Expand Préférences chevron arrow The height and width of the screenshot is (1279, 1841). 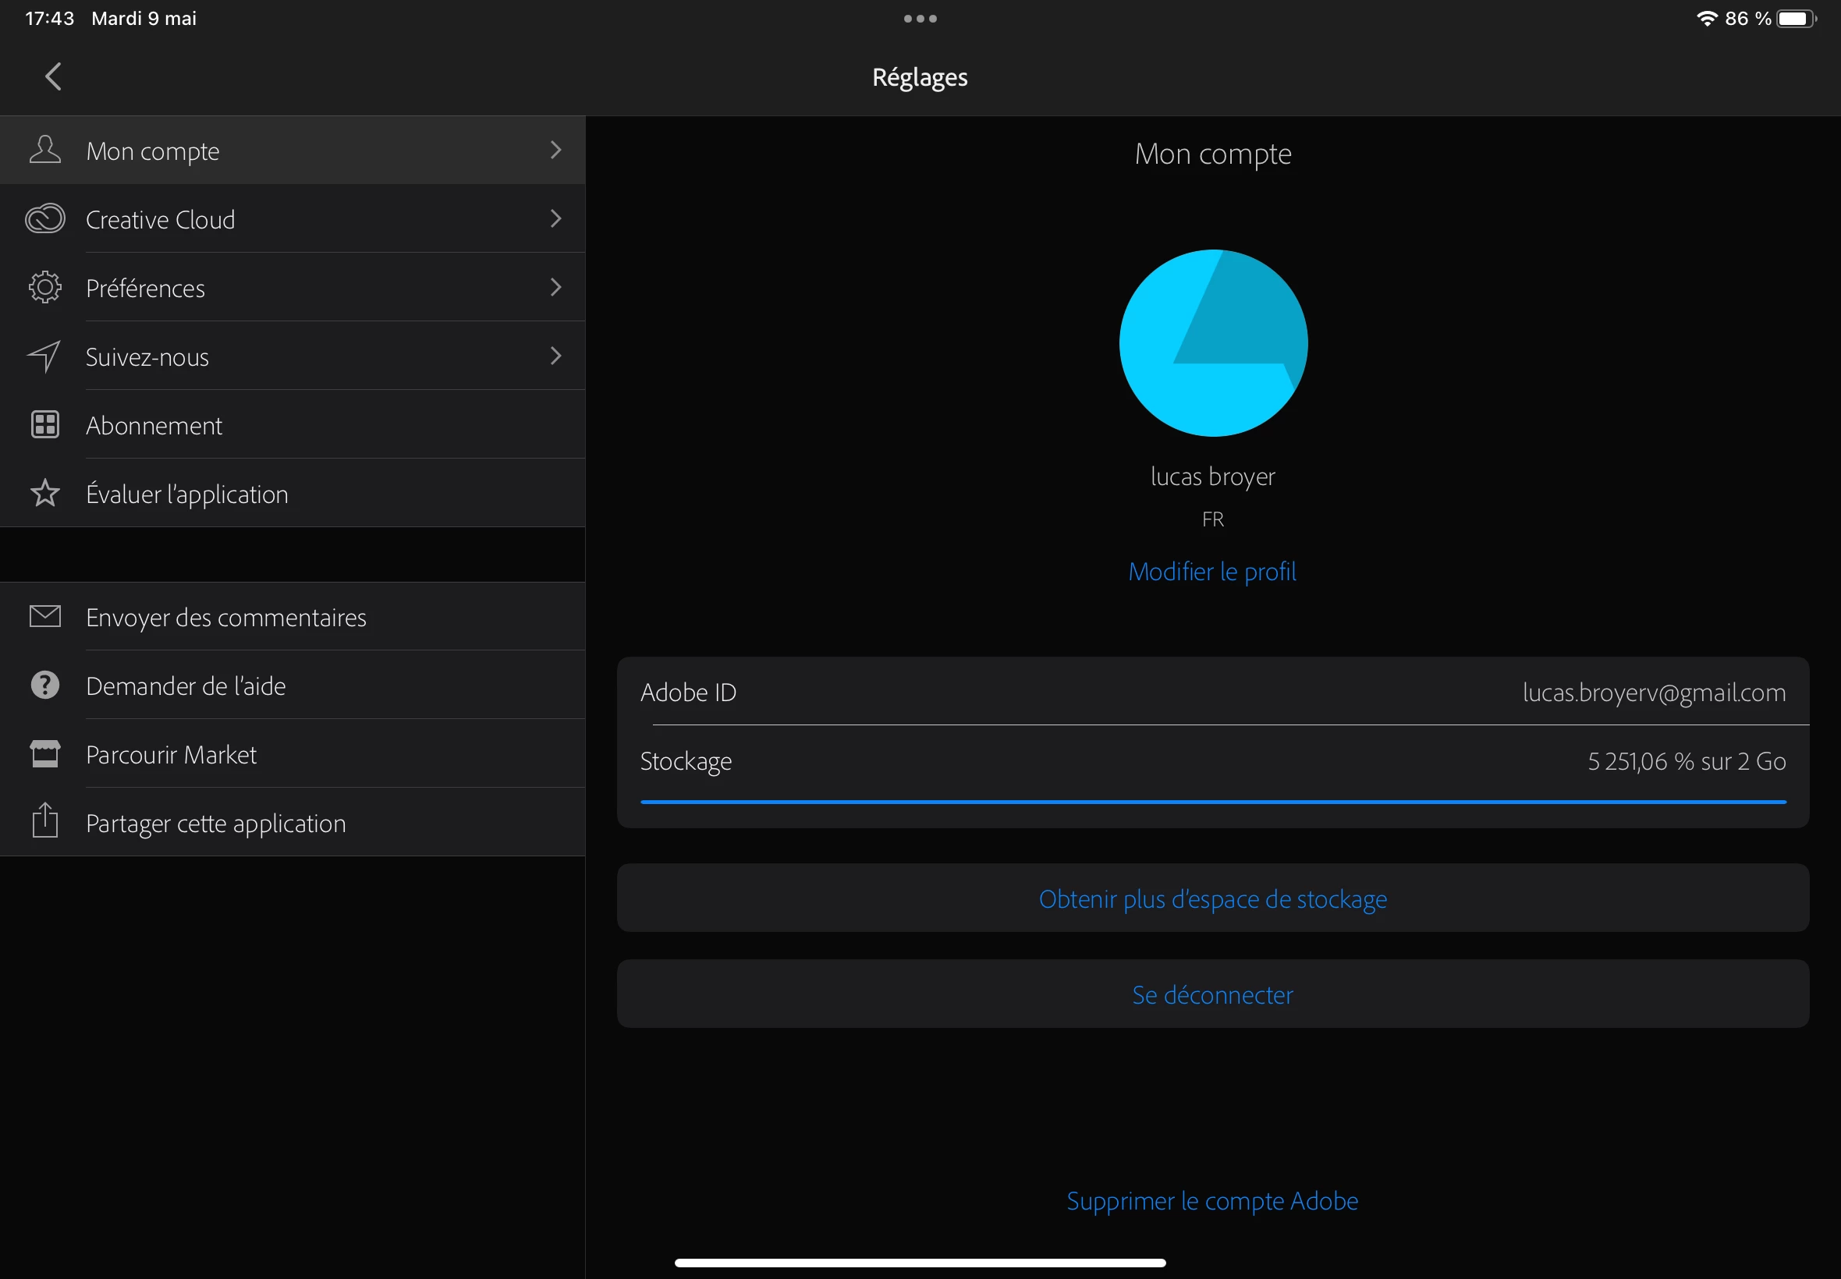pos(555,287)
